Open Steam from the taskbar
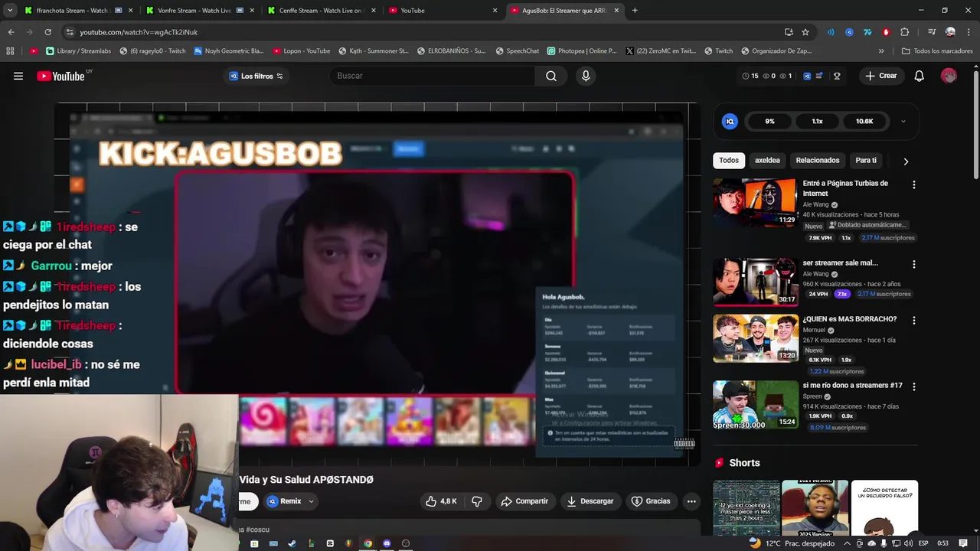 pos(292,543)
